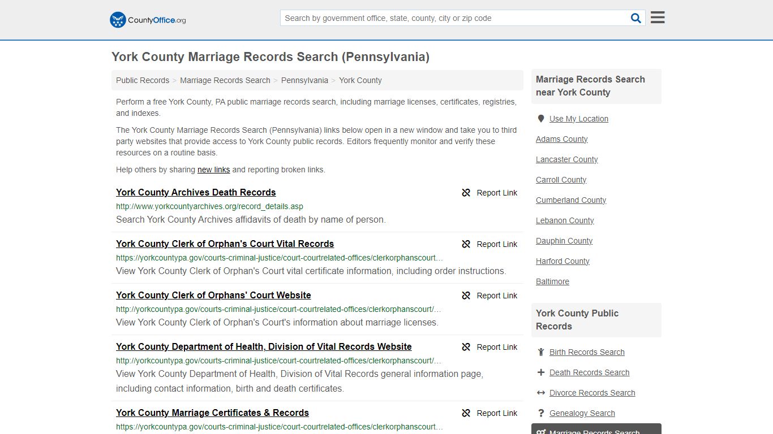Open Department of Health Vital Records Website link
This screenshot has height=434, width=773.
click(x=264, y=346)
